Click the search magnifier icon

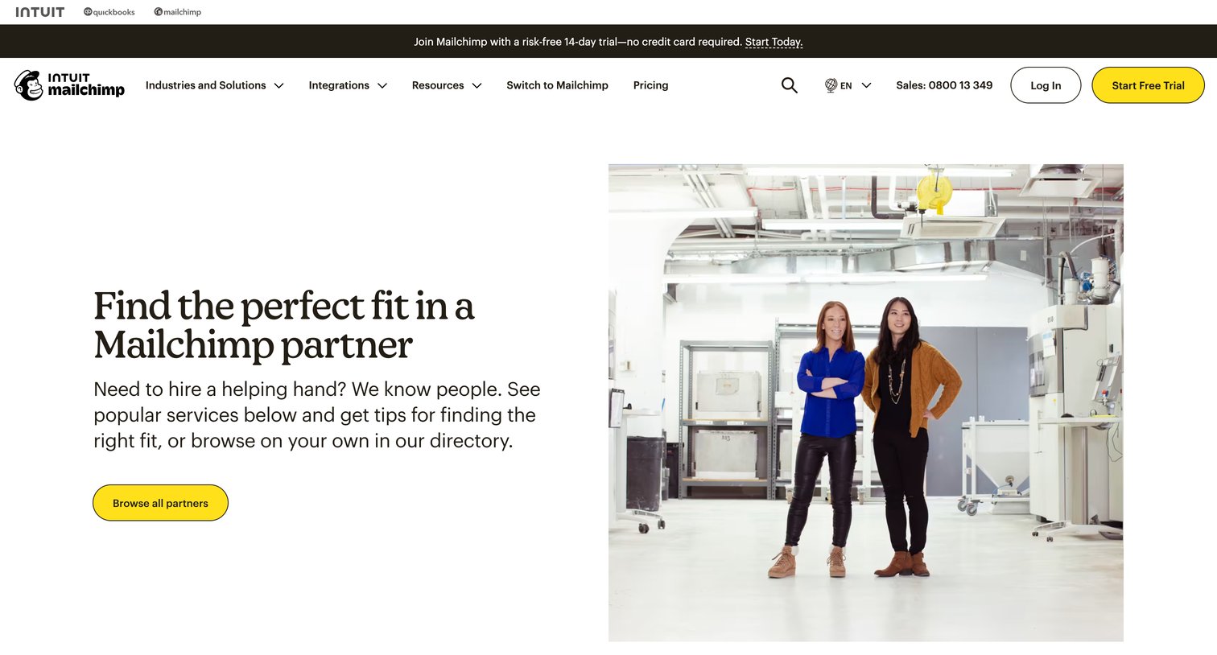pos(790,85)
